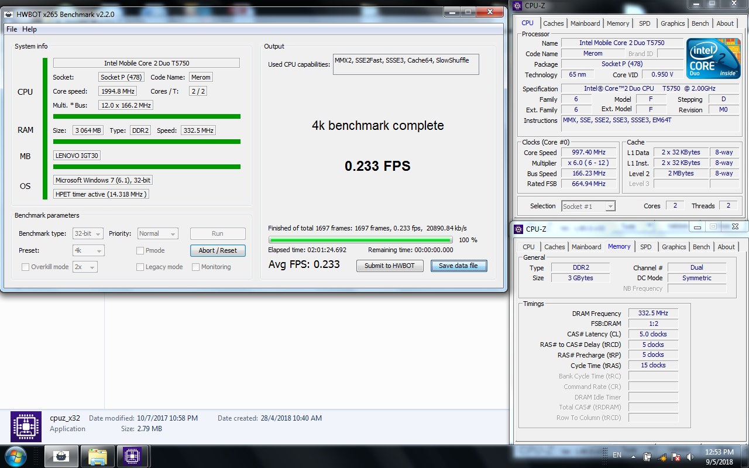Switch to Bench tab in upper CPU-Z
The height and width of the screenshot is (468, 749).
700,24
